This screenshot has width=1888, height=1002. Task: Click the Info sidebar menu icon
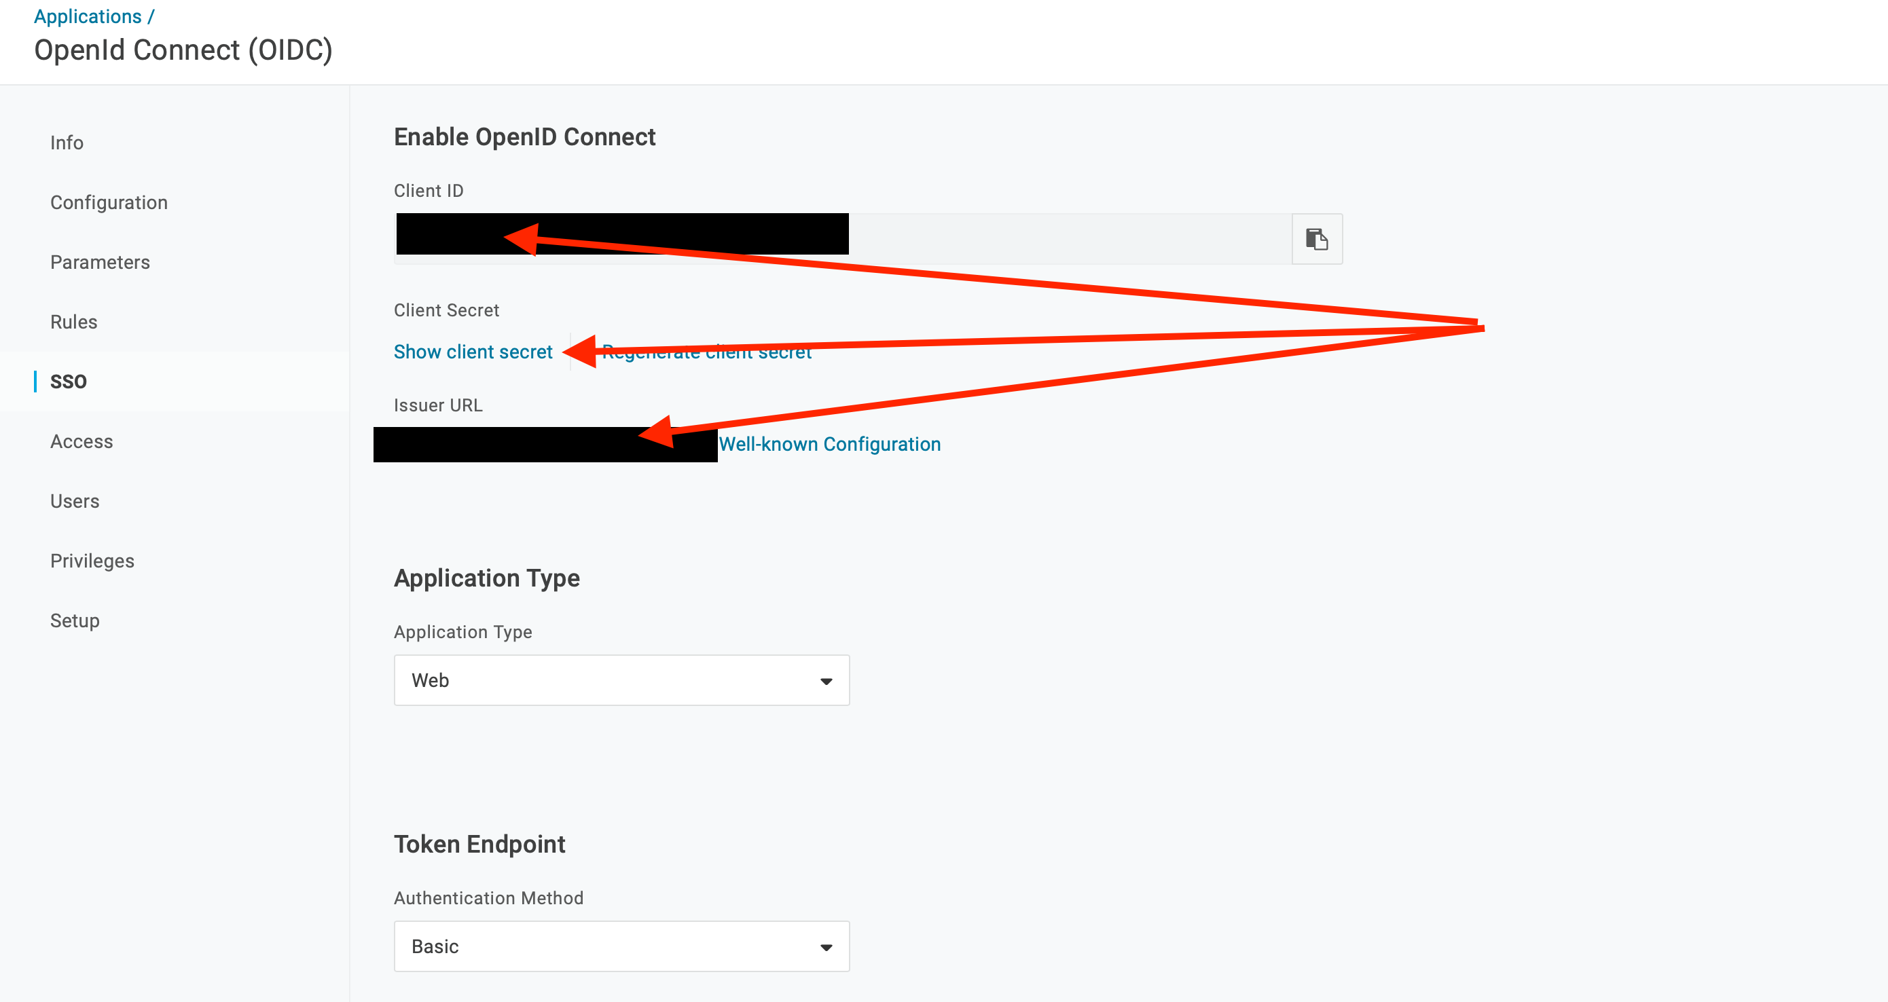tap(66, 143)
